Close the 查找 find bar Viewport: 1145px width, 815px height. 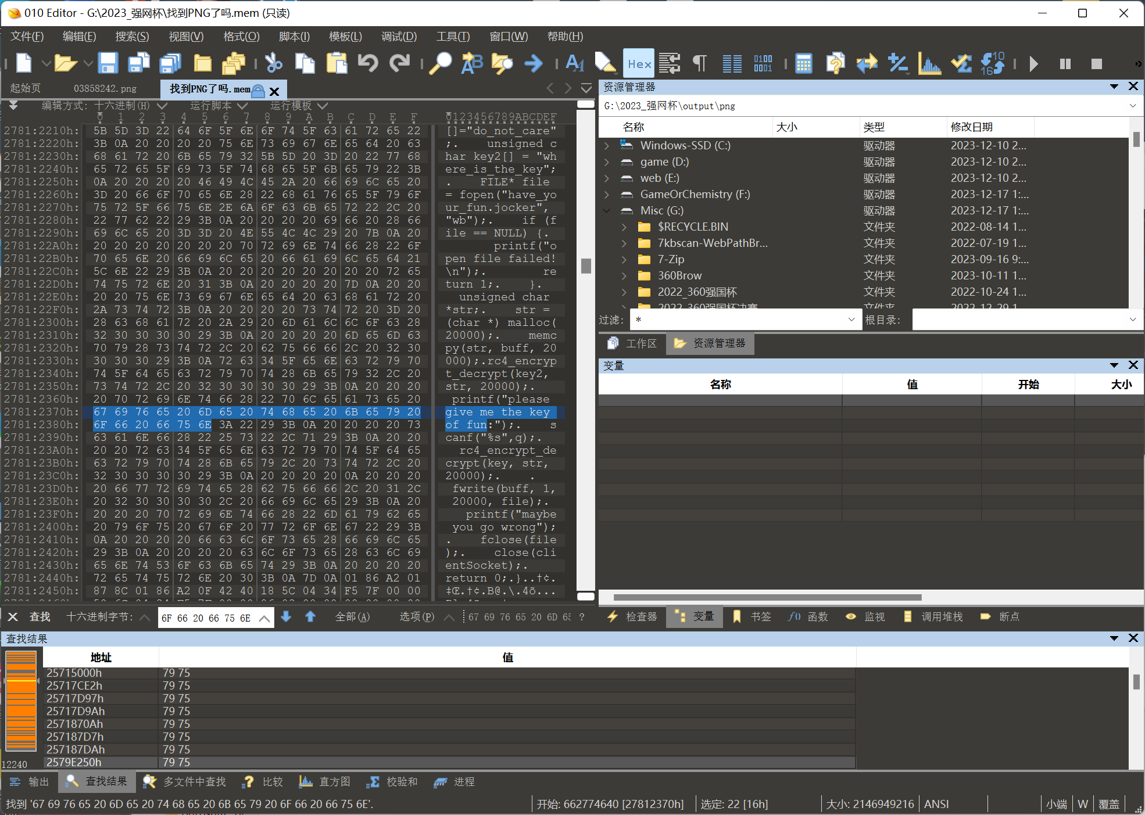coord(13,617)
